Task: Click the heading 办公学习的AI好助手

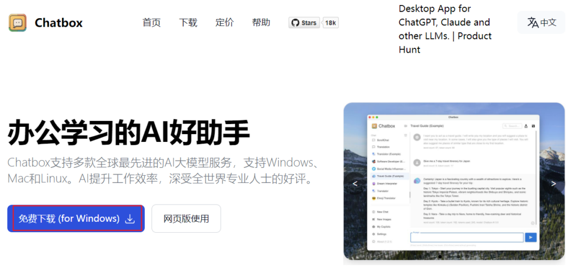Action: pos(128,132)
